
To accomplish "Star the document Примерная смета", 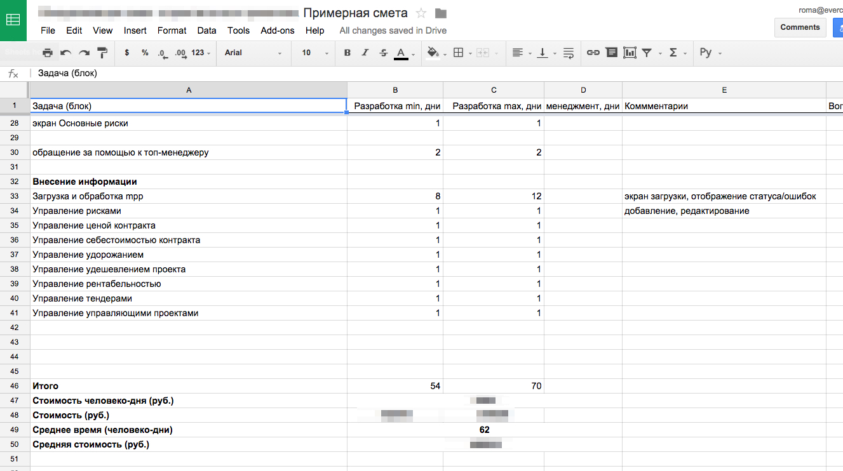I will coord(421,13).
